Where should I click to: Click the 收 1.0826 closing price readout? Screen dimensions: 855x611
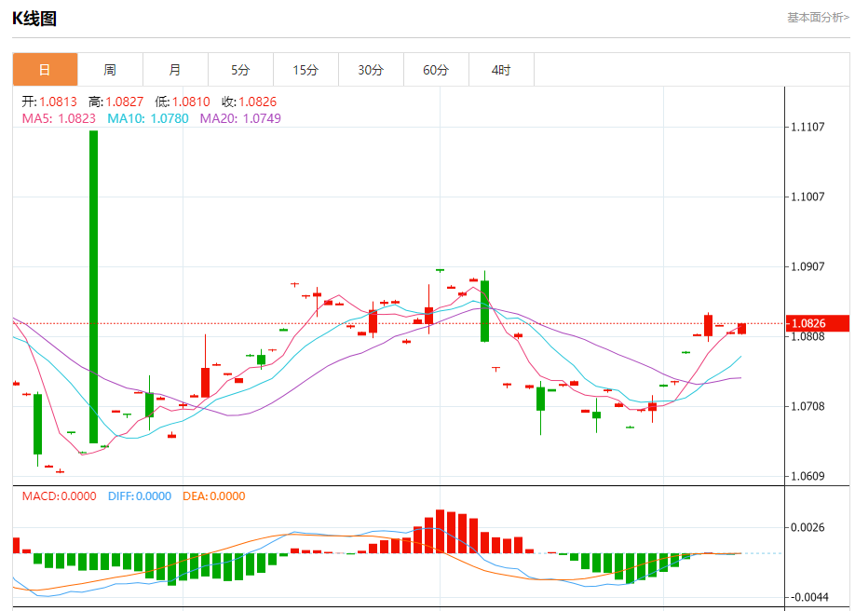249,102
